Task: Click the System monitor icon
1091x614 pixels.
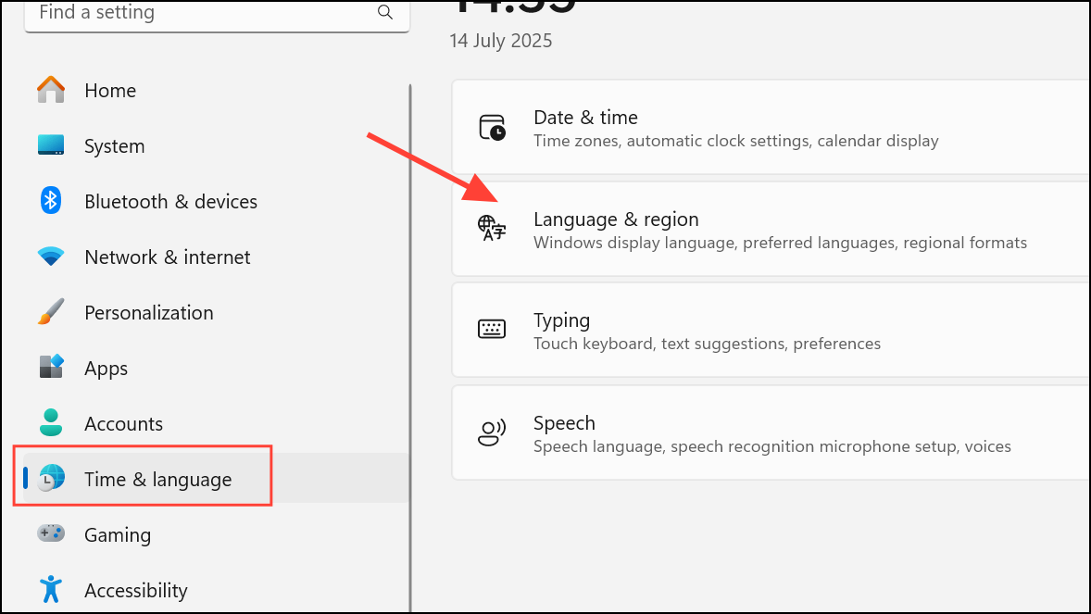Action: (51, 145)
